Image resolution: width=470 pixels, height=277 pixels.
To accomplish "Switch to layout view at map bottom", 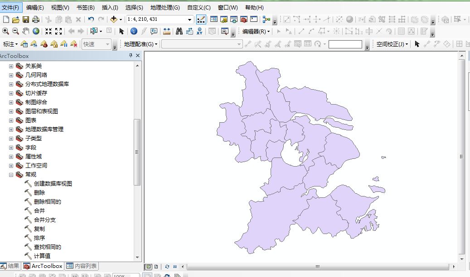I will click(x=156, y=267).
